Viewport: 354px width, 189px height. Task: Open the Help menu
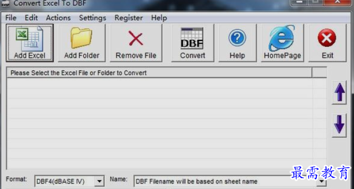[159, 18]
